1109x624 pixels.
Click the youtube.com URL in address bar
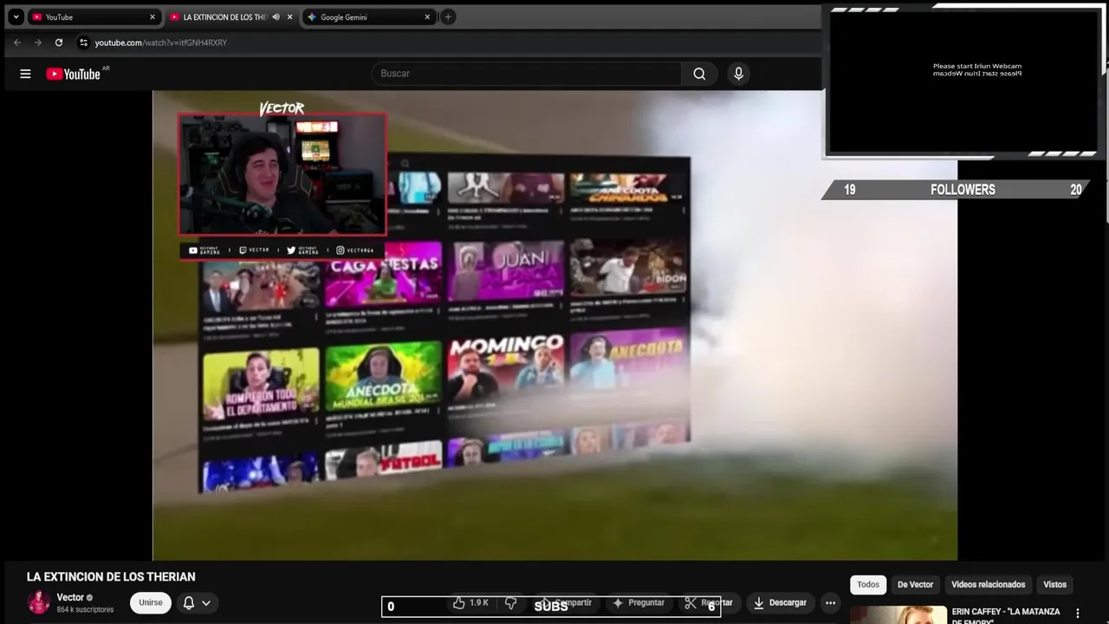(161, 42)
